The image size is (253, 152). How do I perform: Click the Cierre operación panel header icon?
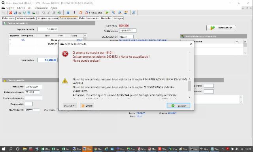point(5,80)
